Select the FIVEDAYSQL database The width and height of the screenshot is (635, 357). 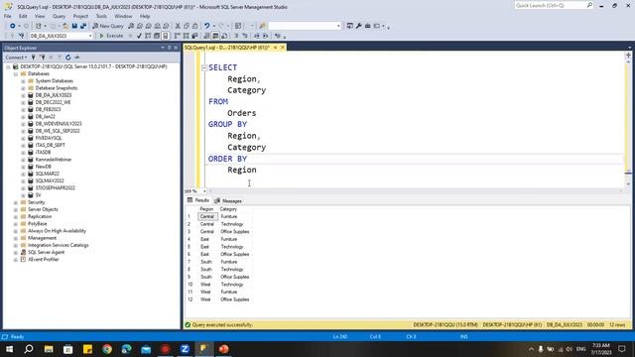49,138
